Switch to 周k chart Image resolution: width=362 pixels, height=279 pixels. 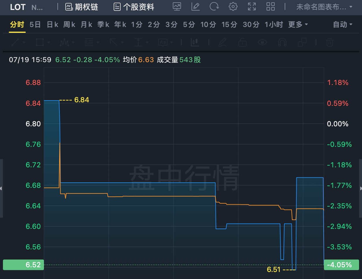pos(69,25)
